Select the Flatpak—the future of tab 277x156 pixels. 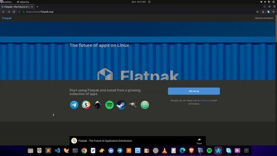tap(17, 7)
